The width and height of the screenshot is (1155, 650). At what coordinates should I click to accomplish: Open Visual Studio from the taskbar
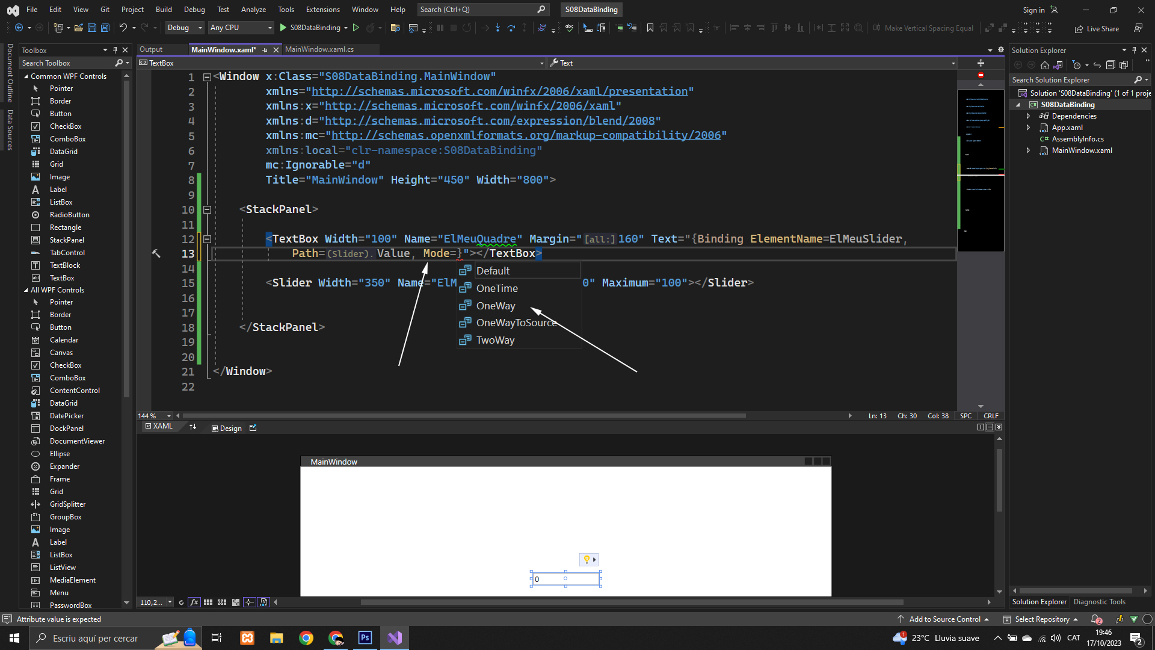click(x=395, y=638)
